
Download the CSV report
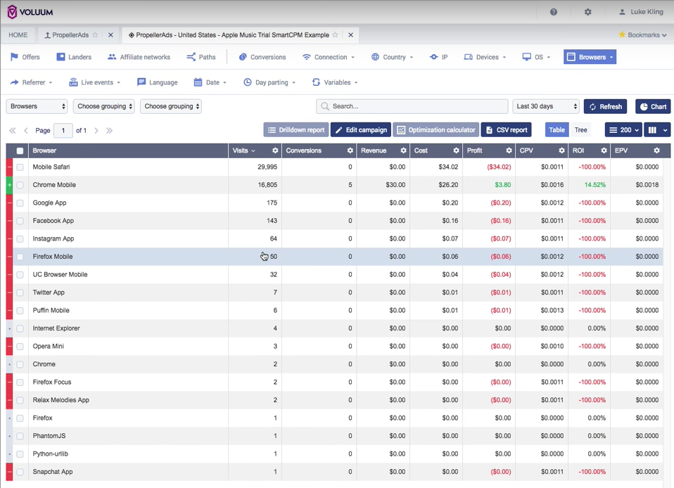[x=507, y=129]
